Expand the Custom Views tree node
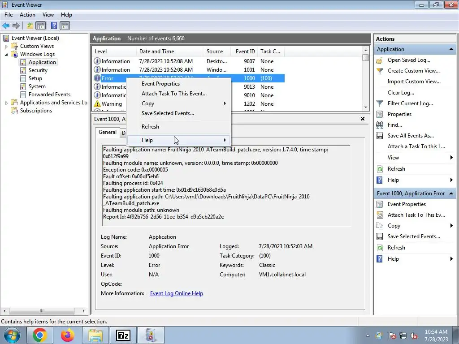This screenshot has height=344, width=459. (x=6, y=47)
